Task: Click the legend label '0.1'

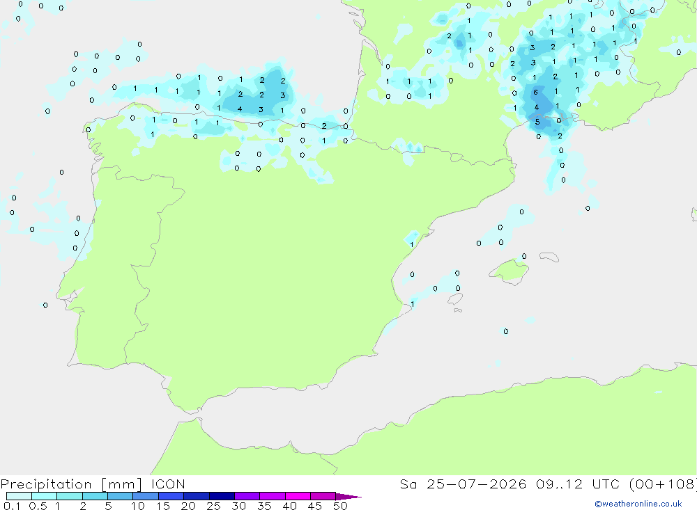Action: tap(12, 506)
